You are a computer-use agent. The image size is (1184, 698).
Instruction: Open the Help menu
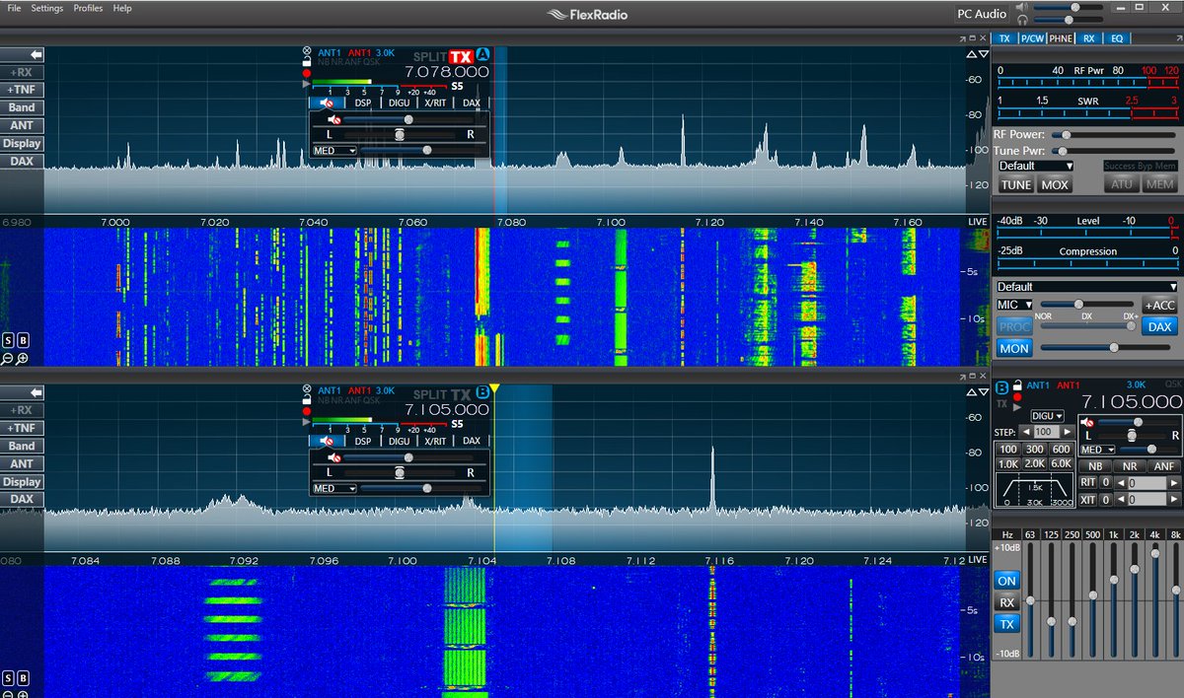pyautogui.click(x=122, y=8)
